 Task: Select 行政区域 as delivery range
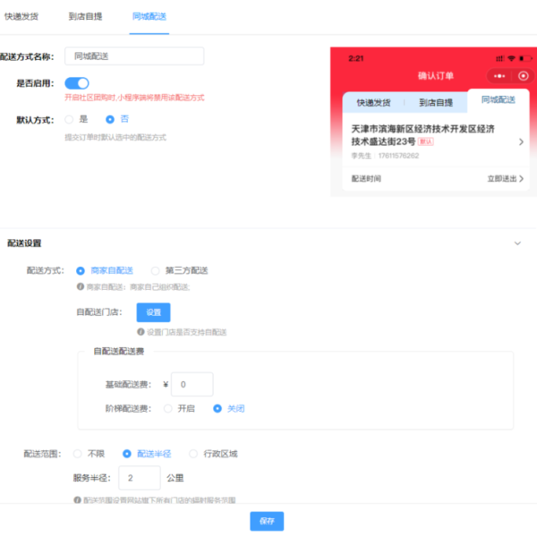(193, 454)
